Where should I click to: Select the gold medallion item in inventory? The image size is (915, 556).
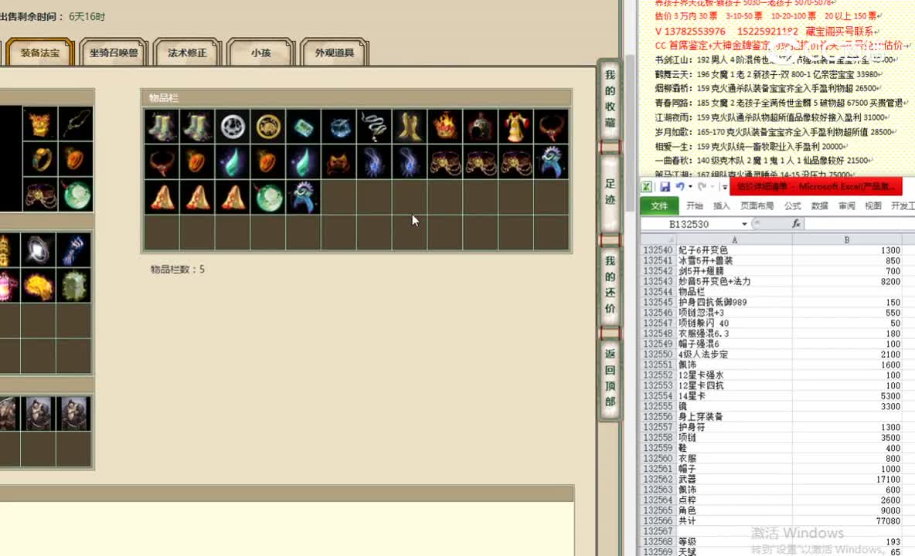pyautogui.click(x=268, y=127)
